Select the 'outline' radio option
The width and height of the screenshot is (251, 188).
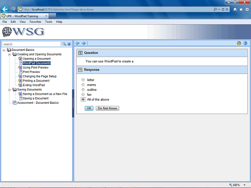point(83,90)
